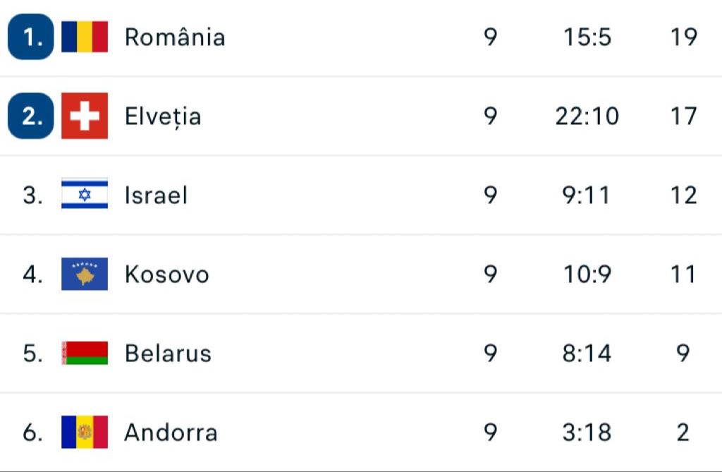
Task: Click the Kosovo flag icon
Action: [x=85, y=274]
